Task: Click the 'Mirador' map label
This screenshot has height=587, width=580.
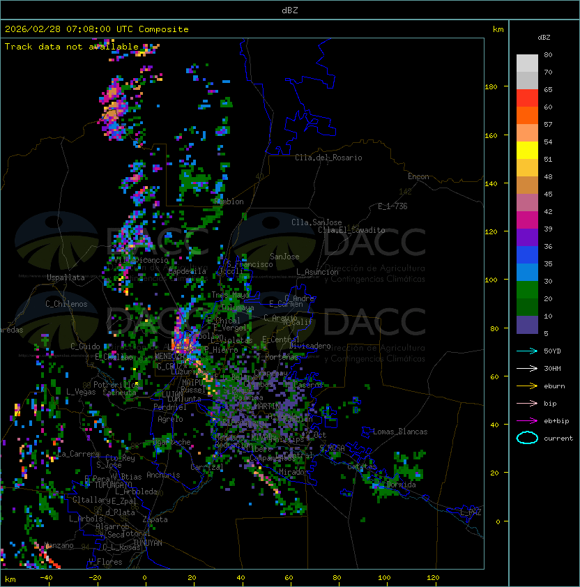Action: pos(294,472)
